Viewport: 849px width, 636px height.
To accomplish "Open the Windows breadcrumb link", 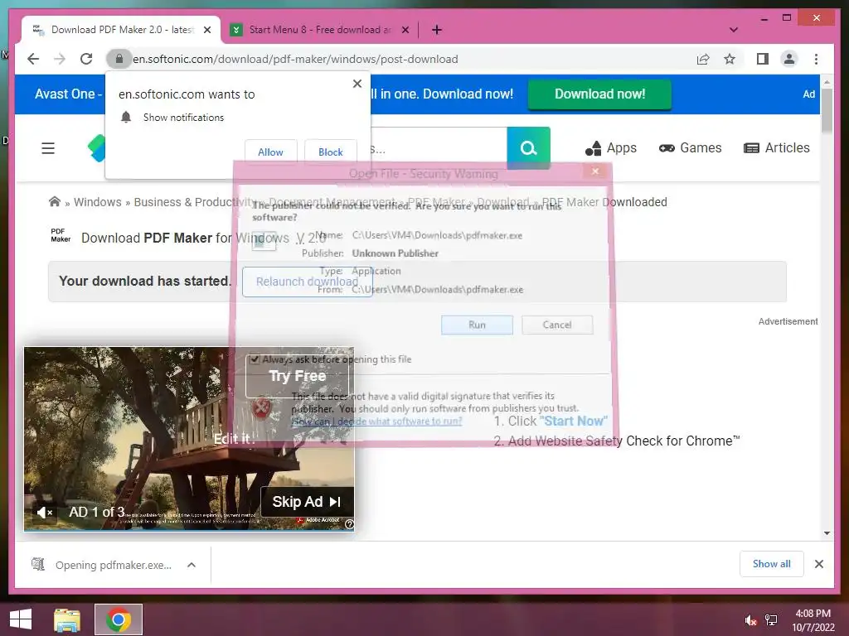I will pyautogui.click(x=98, y=202).
